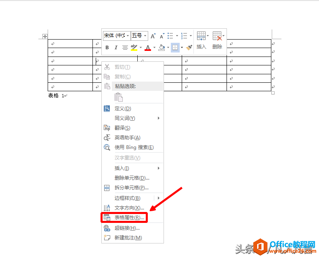Click the borders icon in mini toolbar

pos(175,48)
